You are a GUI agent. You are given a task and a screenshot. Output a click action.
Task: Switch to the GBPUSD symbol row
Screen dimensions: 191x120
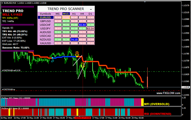[46, 21]
